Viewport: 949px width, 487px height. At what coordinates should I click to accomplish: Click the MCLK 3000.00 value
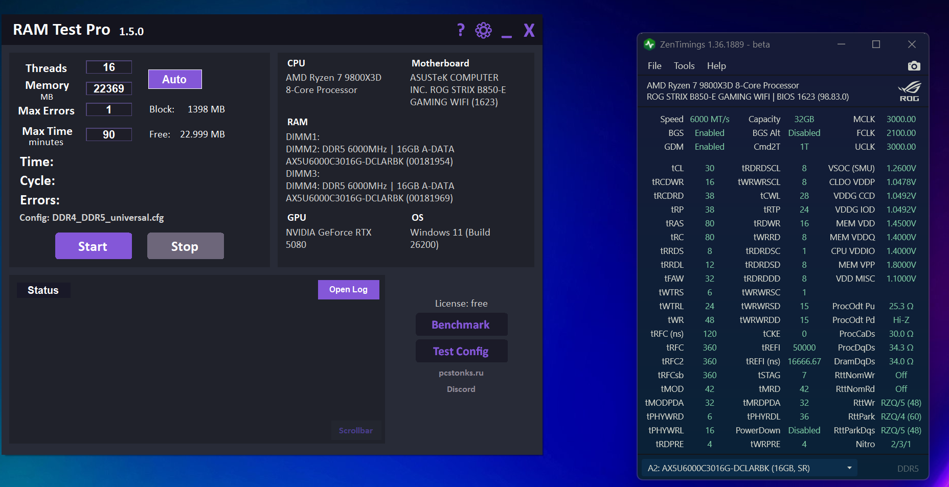[901, 119]
